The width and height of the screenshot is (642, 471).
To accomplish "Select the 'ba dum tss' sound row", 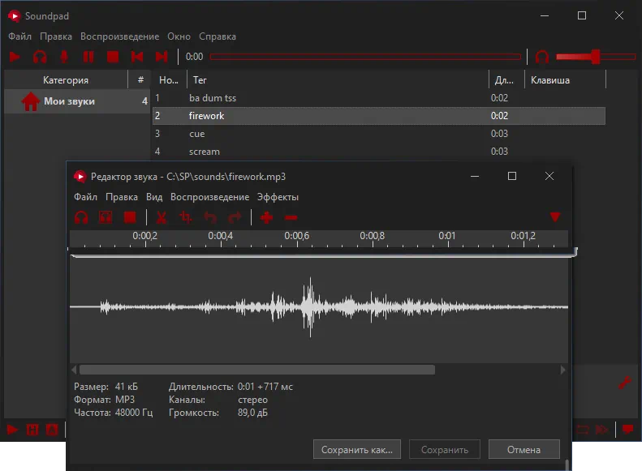I will 213,98.
